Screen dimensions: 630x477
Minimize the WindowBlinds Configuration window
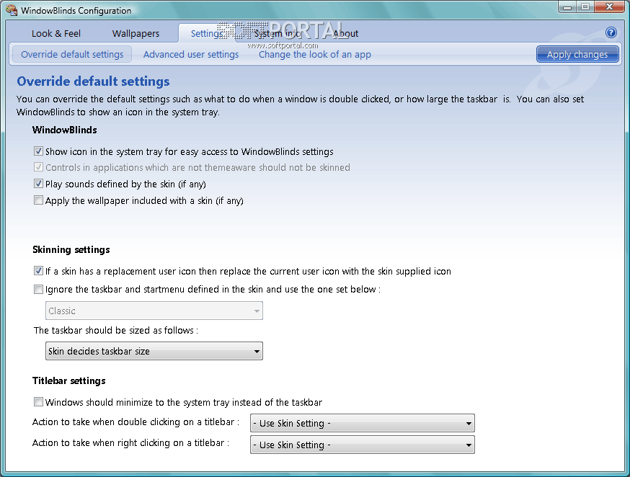tap(567, 6)
